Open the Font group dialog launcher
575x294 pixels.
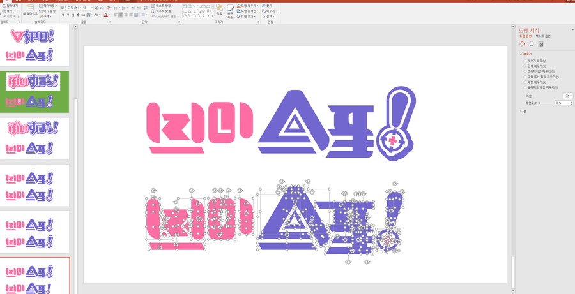pos(111,22)
